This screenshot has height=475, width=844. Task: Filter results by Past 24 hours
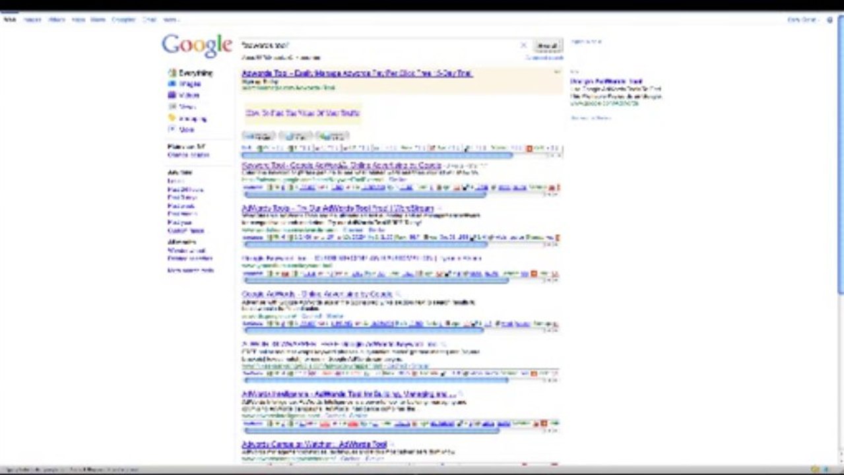point(185,189)
